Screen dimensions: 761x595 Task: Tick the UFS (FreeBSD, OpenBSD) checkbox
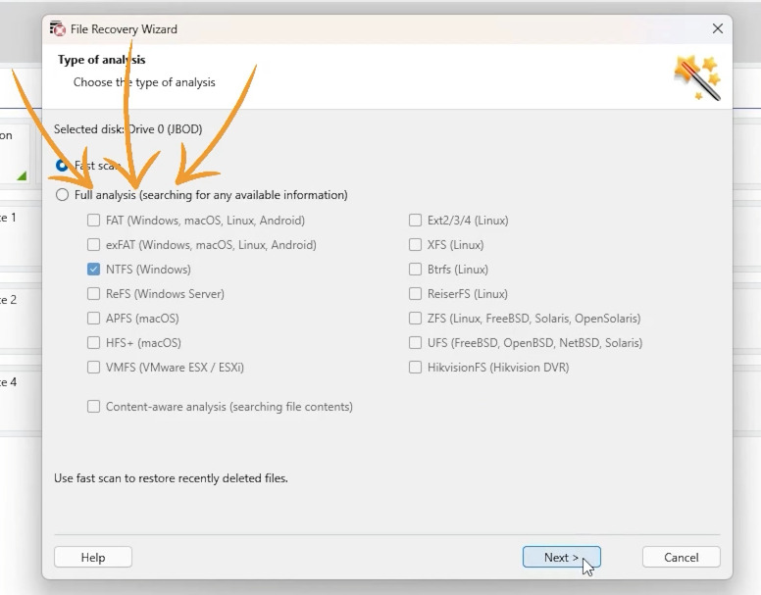tap(415, 342)
